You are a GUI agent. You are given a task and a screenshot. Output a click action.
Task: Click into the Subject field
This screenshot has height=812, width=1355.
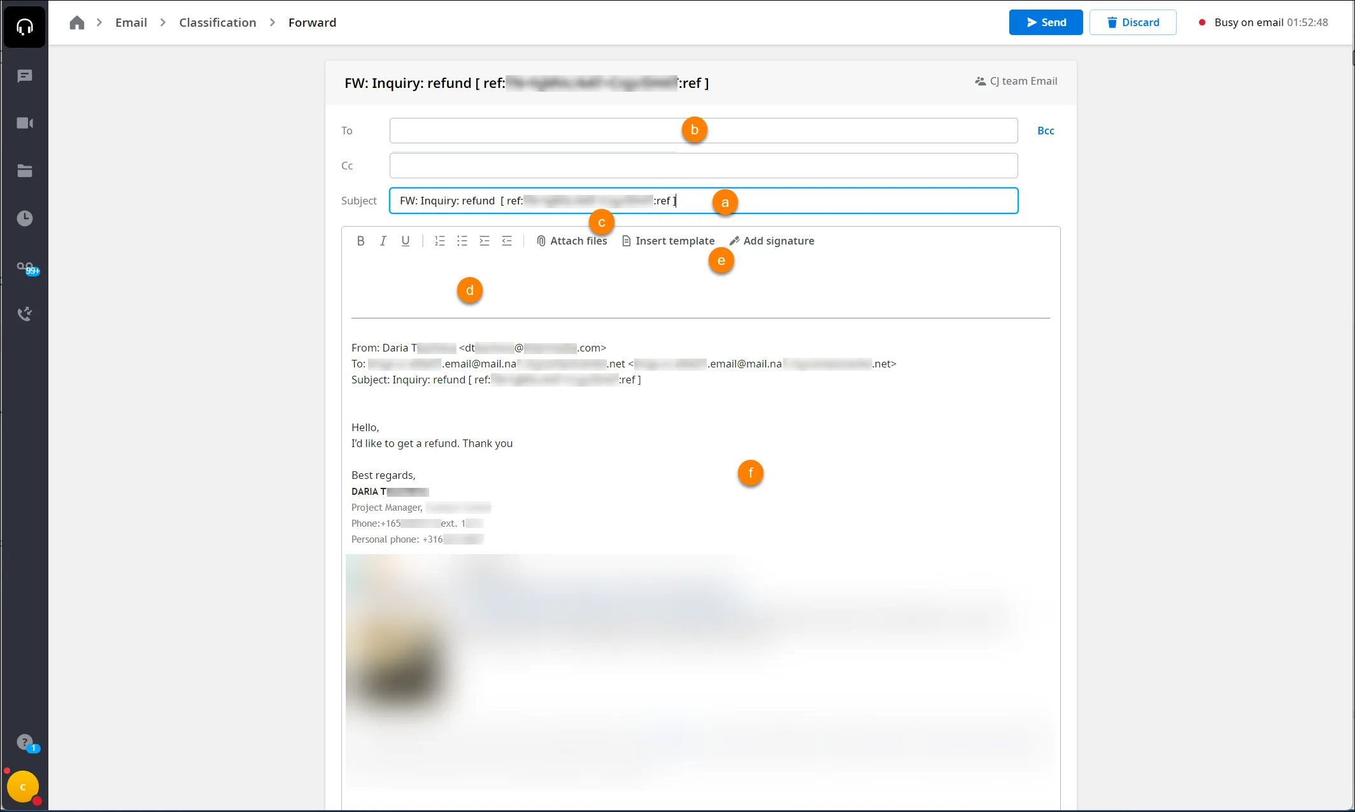[704, 201]
